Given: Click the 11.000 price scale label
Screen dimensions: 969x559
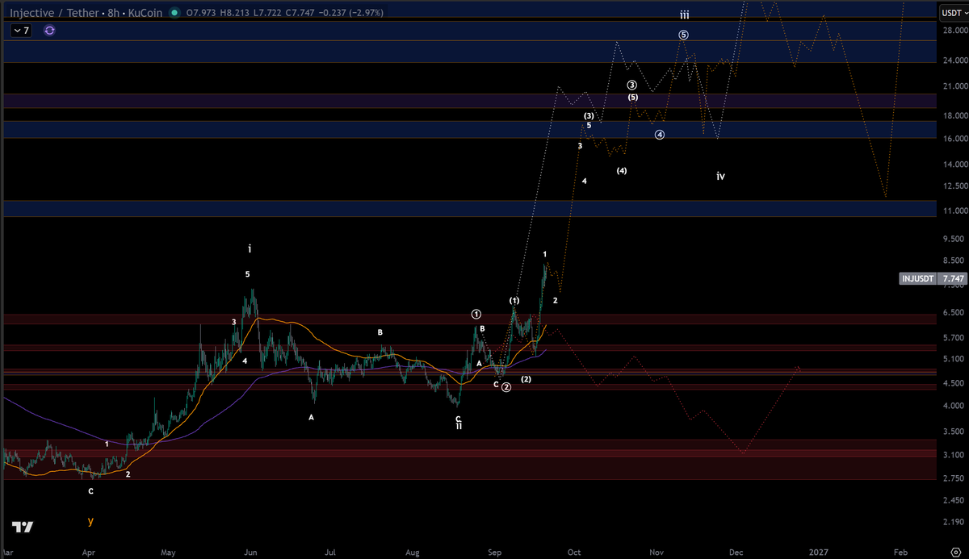Looking at the screenshot, I should [953, 211].
